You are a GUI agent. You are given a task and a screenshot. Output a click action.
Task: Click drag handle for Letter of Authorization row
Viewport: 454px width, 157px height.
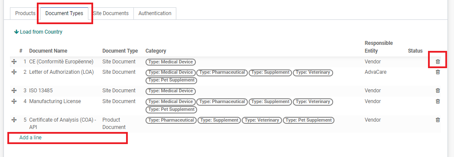(x=13, y=72)
